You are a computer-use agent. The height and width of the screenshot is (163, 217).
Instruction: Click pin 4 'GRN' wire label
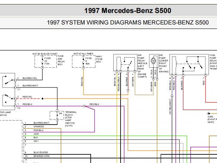click(x=36, y=134)
